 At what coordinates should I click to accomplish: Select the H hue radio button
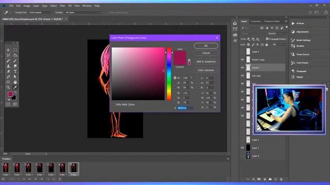point(175,78)
